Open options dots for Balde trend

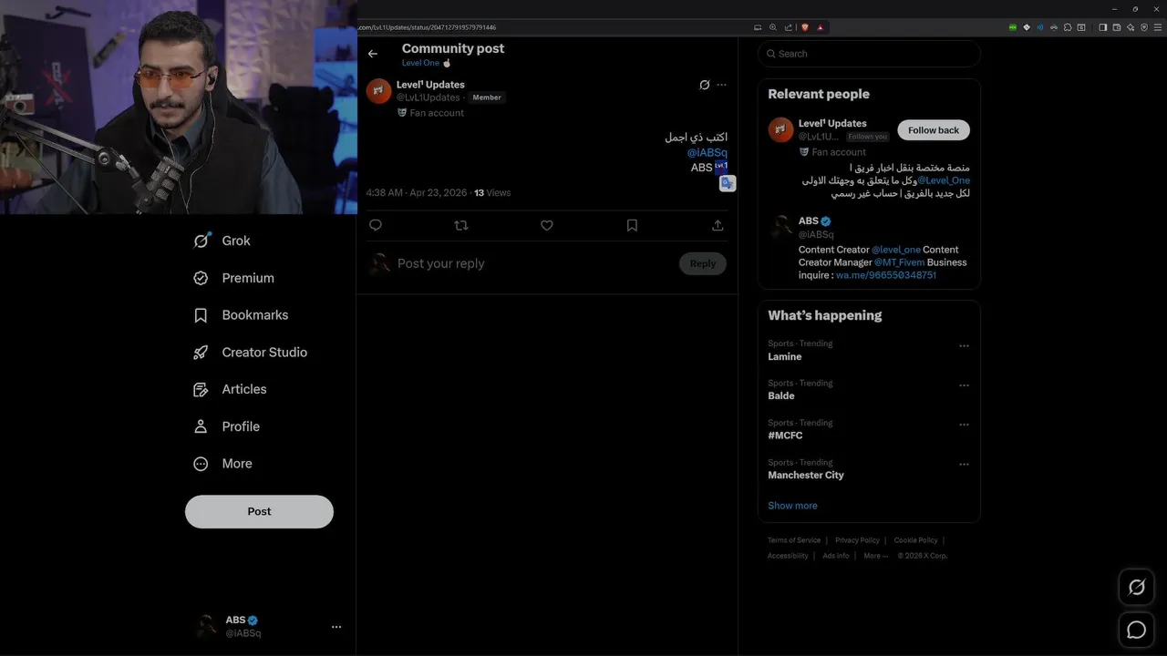click(x=964, y=385)
